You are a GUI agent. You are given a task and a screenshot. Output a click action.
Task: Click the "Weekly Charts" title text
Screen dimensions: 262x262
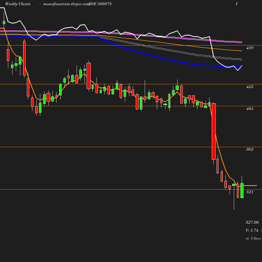tap(18, 4)
